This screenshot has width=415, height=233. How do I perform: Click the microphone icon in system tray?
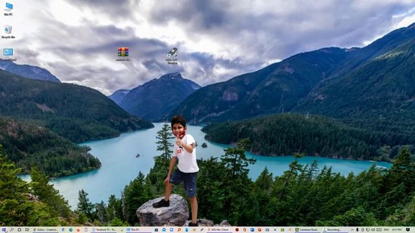pos(357,230)
